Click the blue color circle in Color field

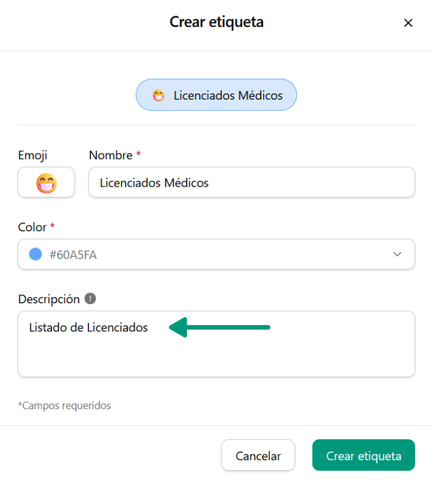[36, 254]
